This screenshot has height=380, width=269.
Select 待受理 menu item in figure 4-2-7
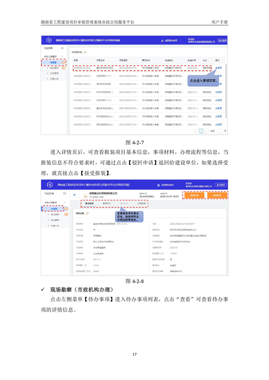(53, 63)
